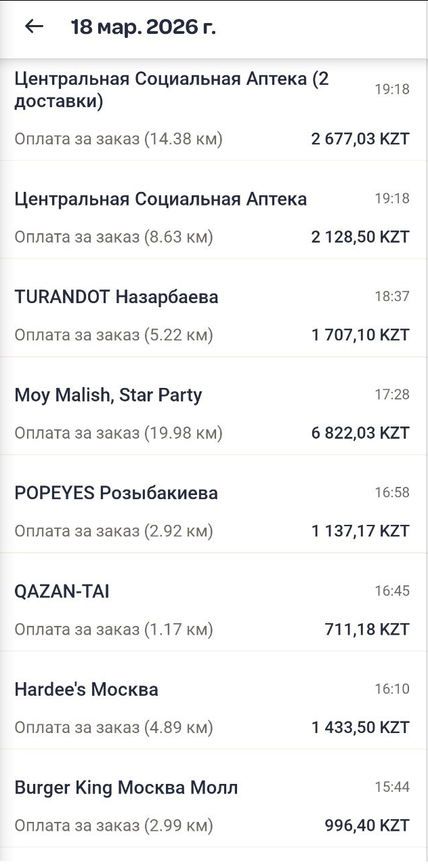Click the 2 677,03 KZT payment amount

[361, 139]
